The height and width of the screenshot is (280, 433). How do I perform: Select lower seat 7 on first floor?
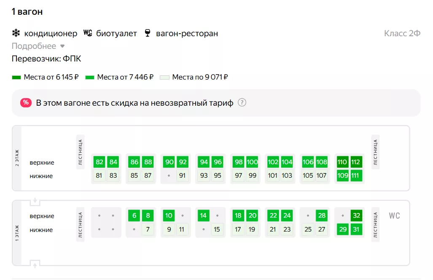pos(148,230)
